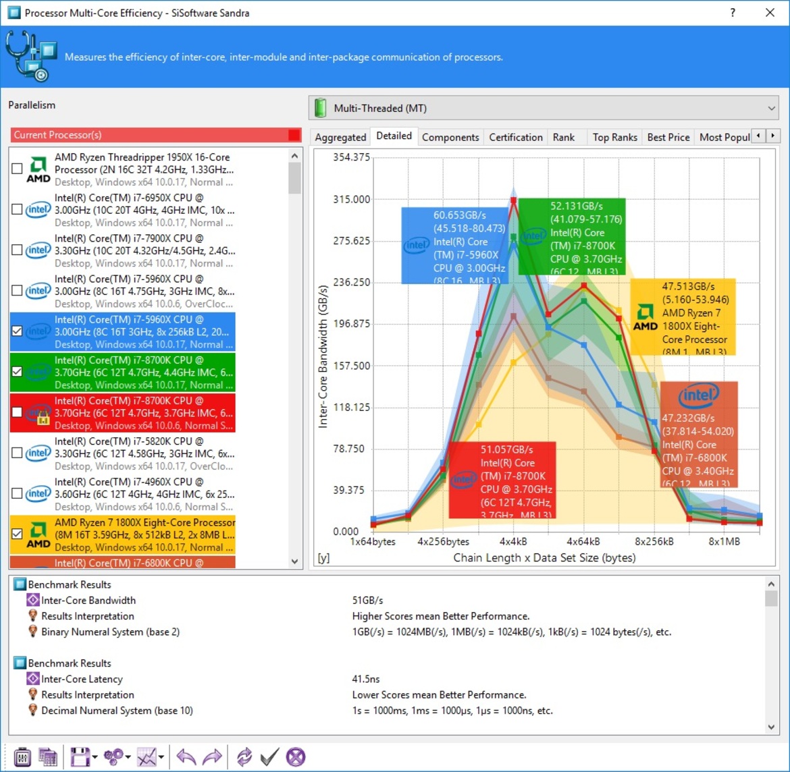Check the Intel i7-7900X checkbox
Screen dimensions: 790x772
pos(17,250)
